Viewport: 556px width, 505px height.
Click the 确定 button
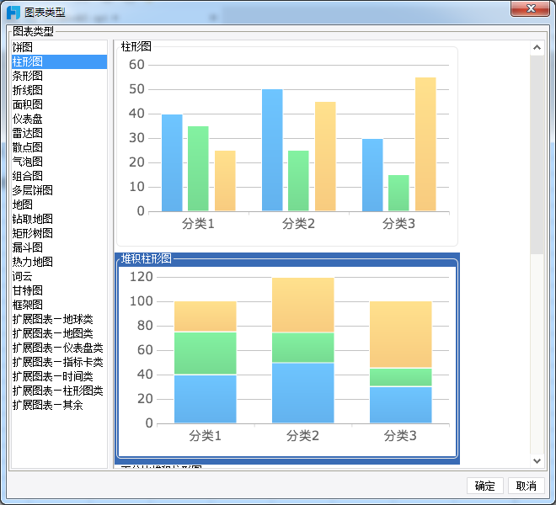[484, 486]
